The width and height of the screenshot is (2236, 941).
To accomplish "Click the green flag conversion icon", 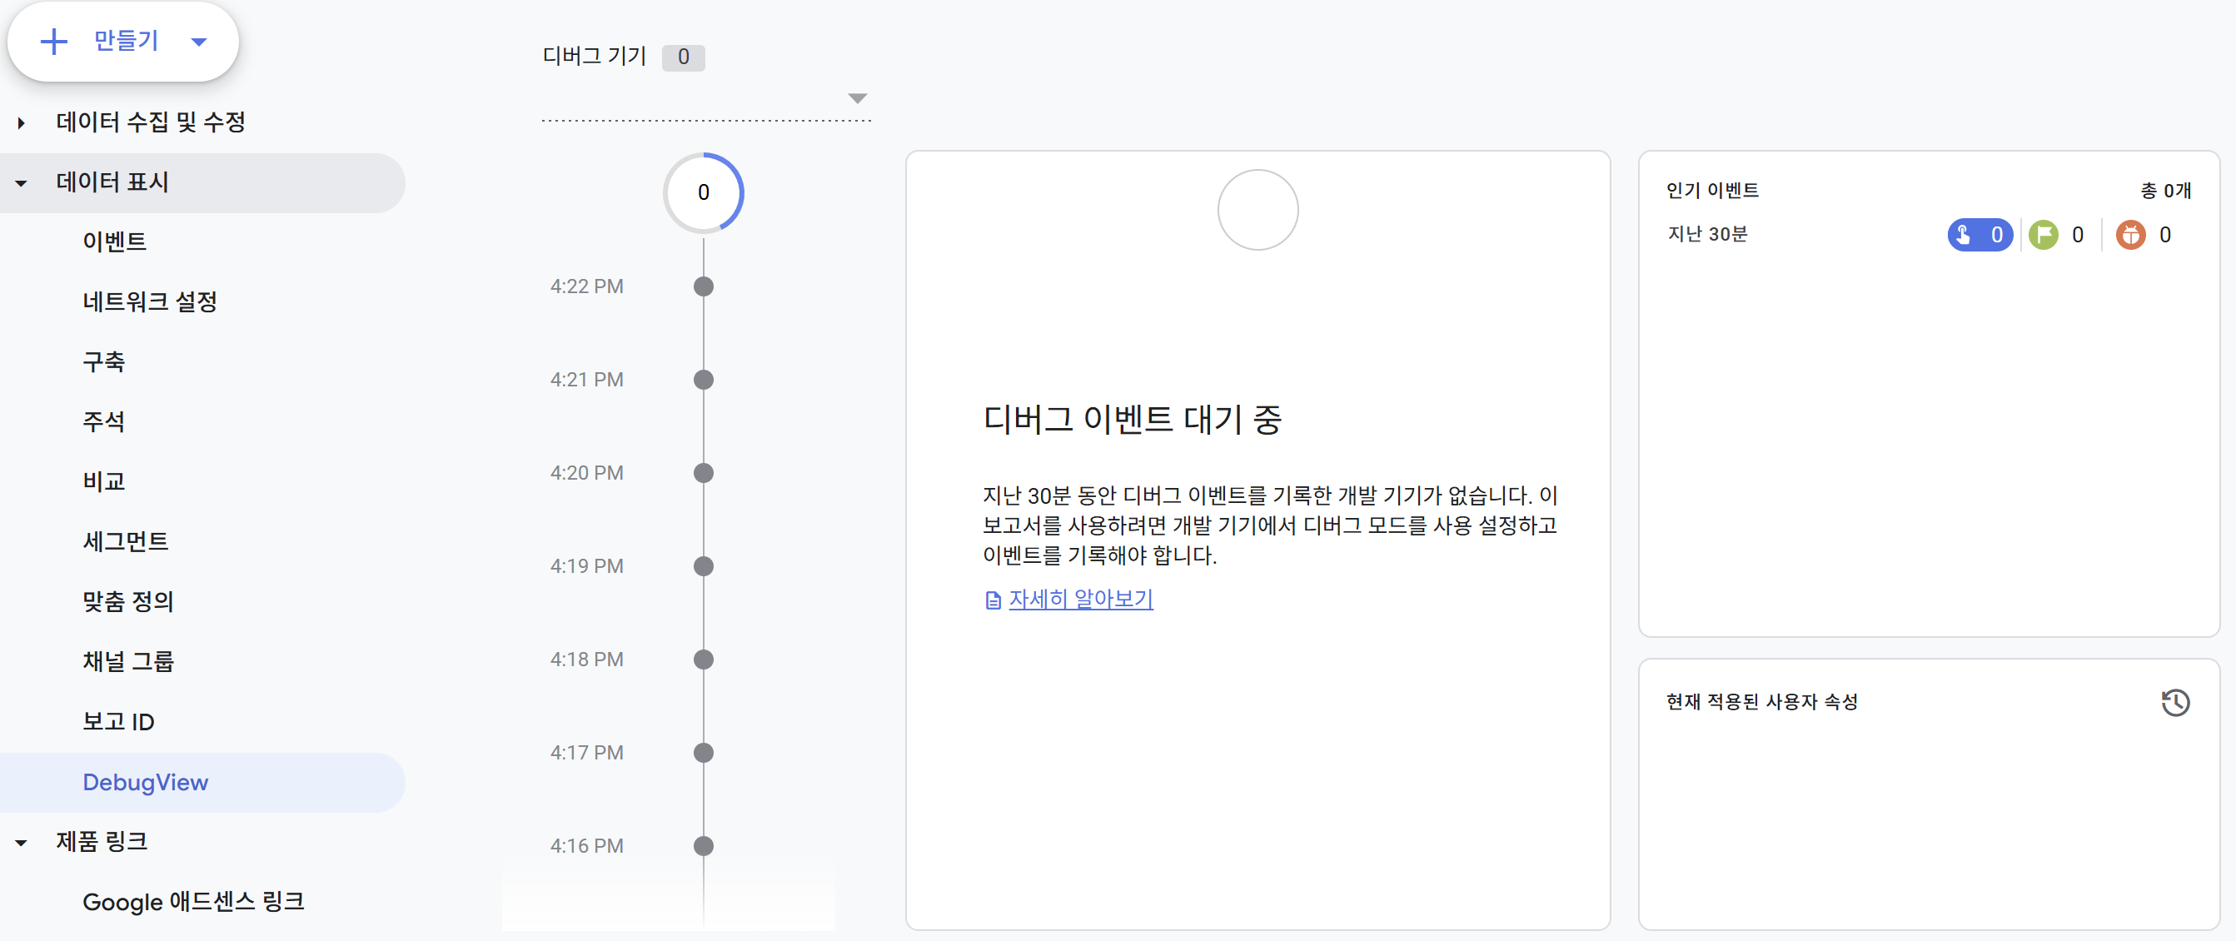I will point(2043,234).
